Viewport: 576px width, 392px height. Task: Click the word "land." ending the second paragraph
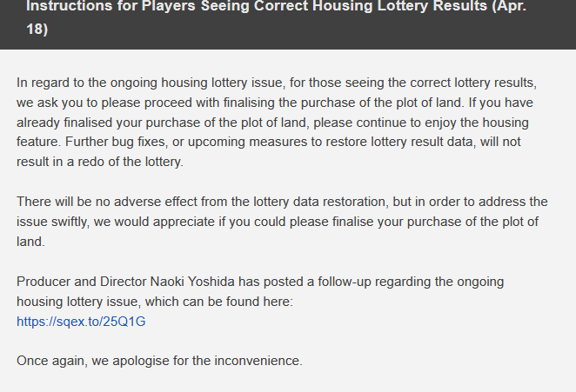click(x=30, y=242)
